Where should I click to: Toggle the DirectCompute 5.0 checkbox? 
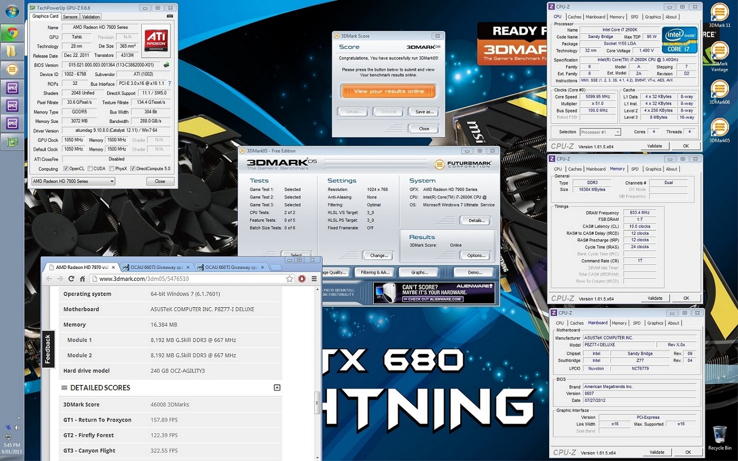(x=133, y=169)
